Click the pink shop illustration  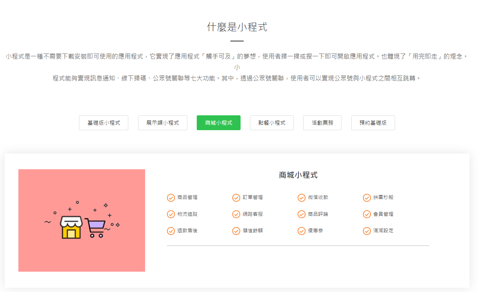pyautogui.click(x=82, y=220)
